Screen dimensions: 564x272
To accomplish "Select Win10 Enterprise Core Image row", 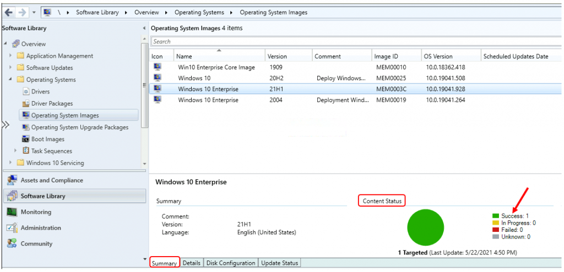I will (355, 67).
